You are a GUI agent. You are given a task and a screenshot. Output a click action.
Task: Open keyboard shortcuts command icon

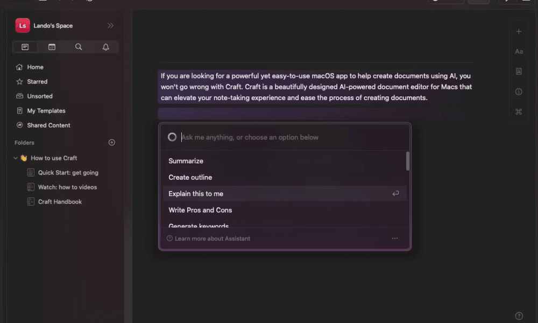pos(519,112)
